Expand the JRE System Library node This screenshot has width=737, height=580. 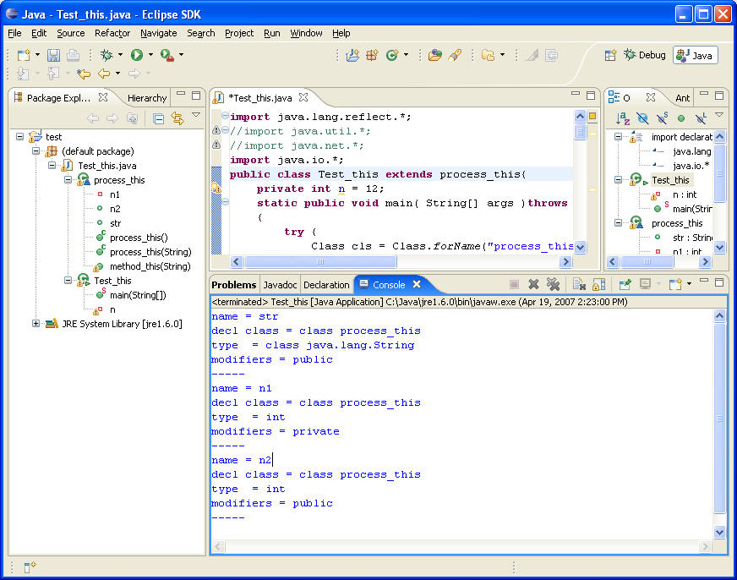tap(36, 323)
